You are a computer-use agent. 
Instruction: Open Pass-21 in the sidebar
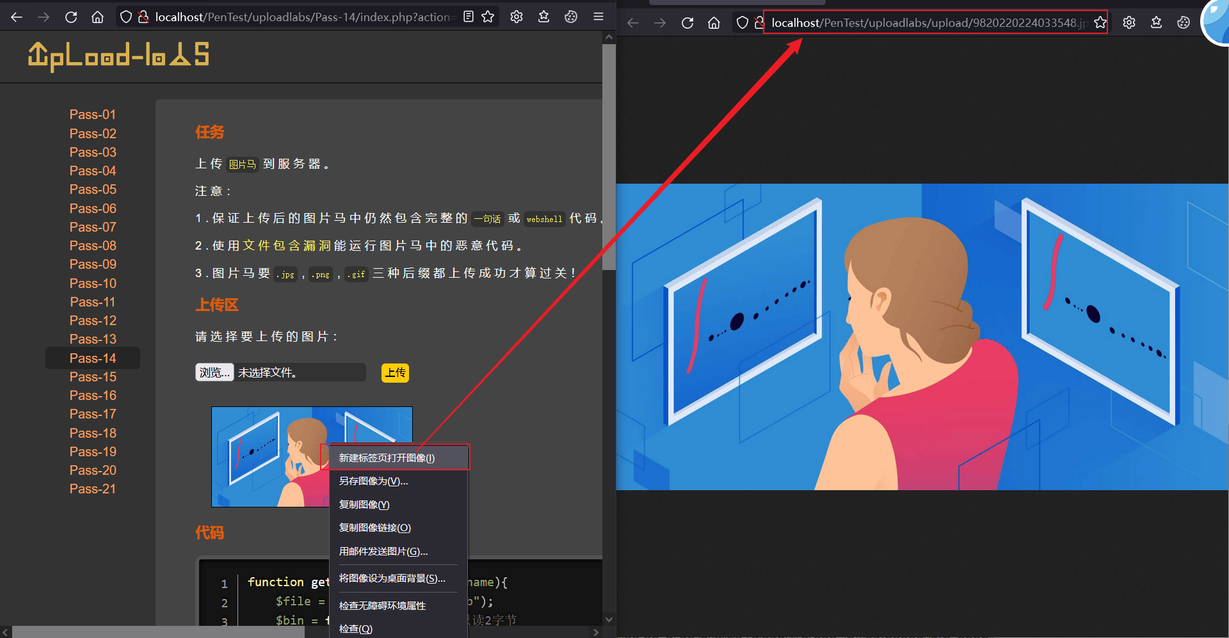[93, 489]
